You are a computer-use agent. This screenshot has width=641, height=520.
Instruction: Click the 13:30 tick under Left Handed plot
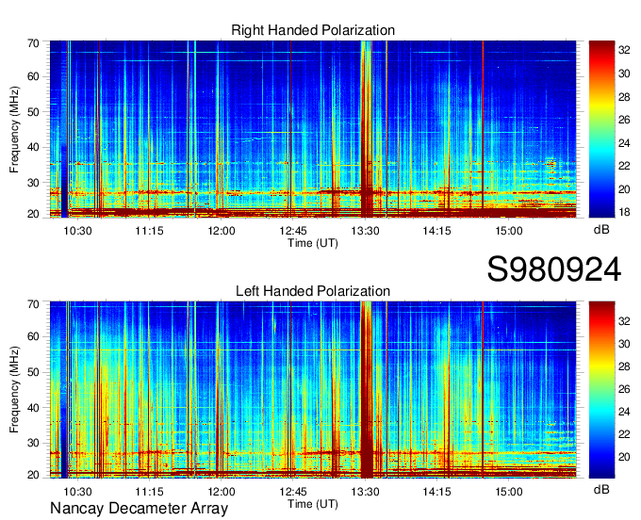tap(365, 492)
